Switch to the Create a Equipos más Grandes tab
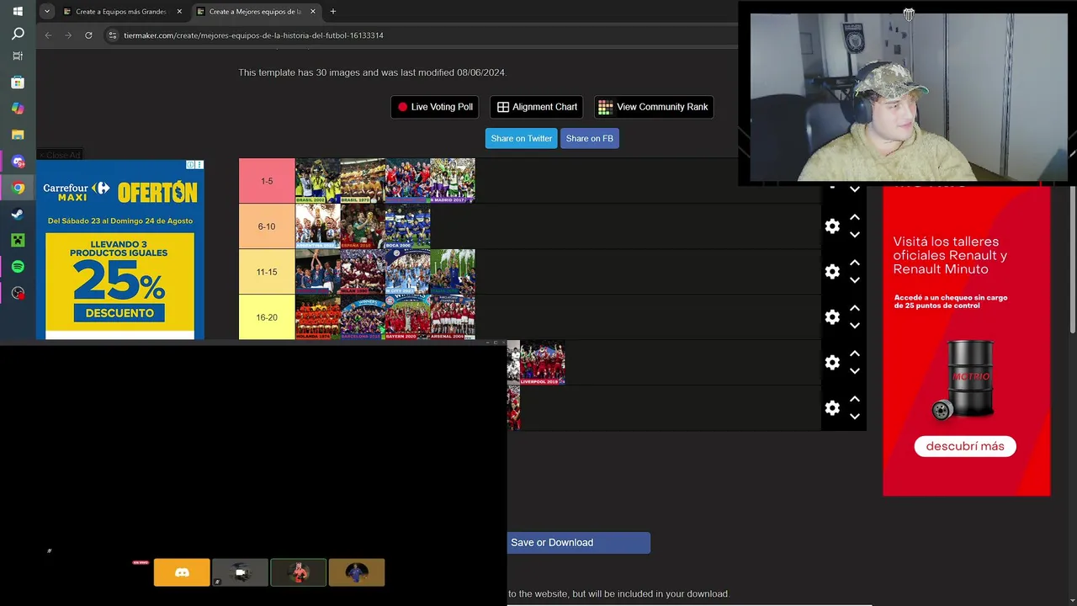The height and width of the screenshot is (606, 1077). click(x=122, y=12)
